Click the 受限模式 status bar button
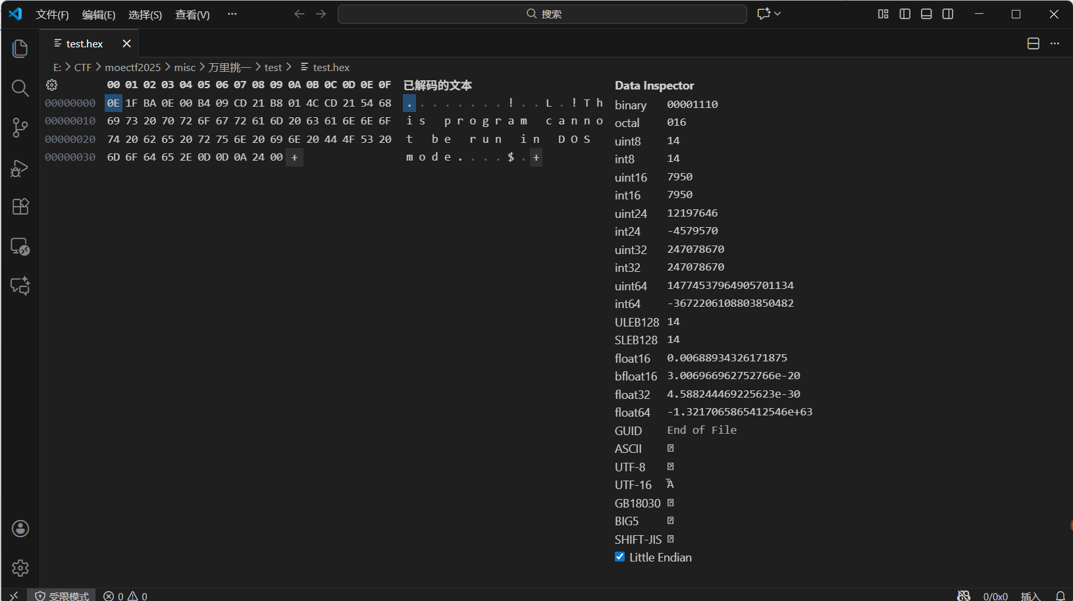Screen dimensions: 1073x601 point(62,595)
